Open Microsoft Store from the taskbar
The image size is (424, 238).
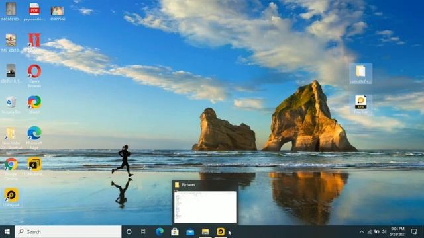pos(175,232)
